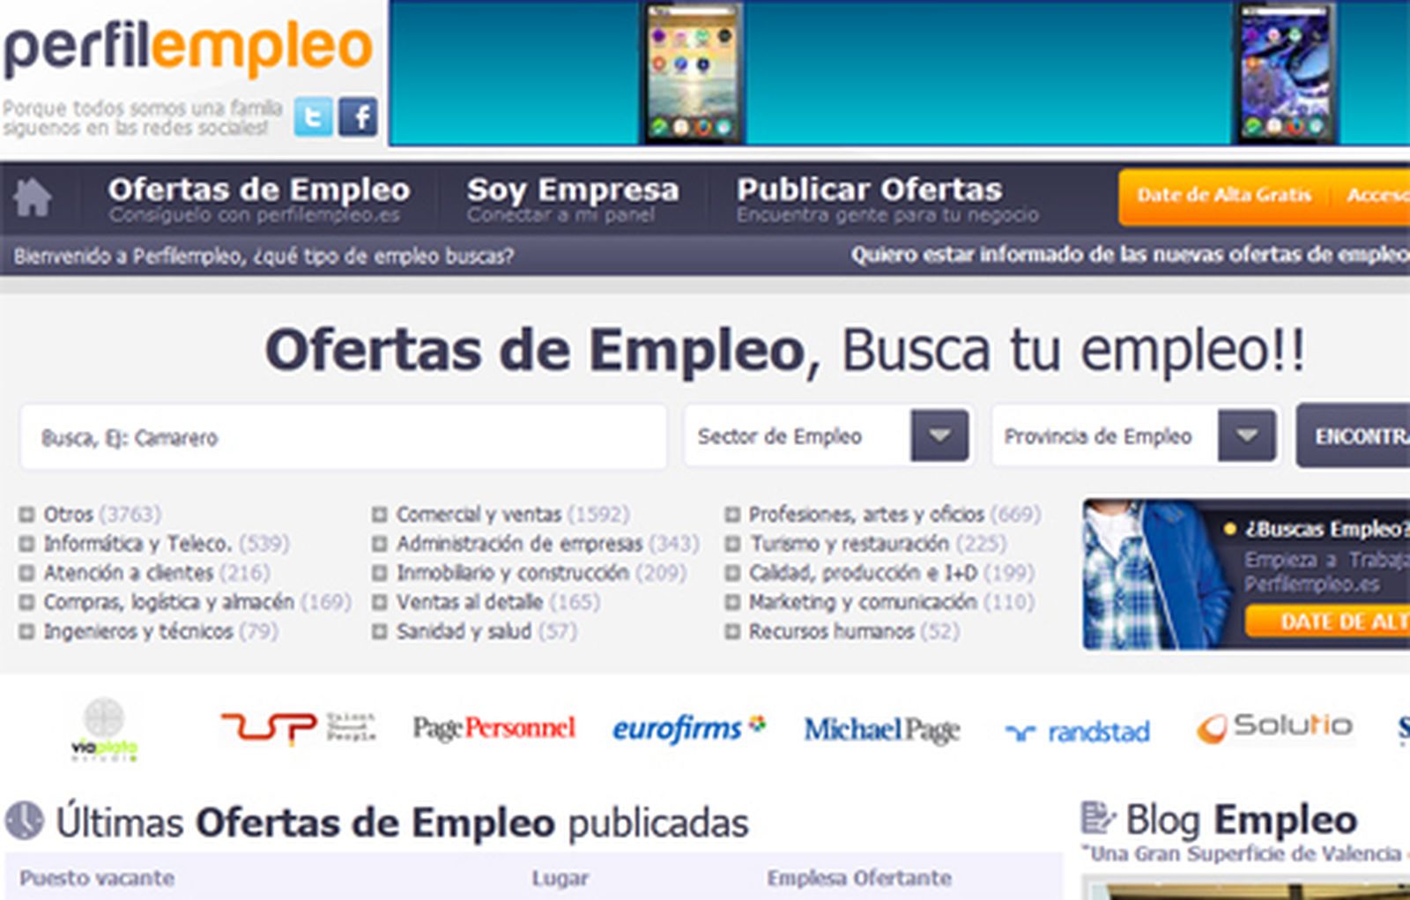Select Calidad, producción e I+D category
The image size is (1410, 900).
(x=892, y=573)
